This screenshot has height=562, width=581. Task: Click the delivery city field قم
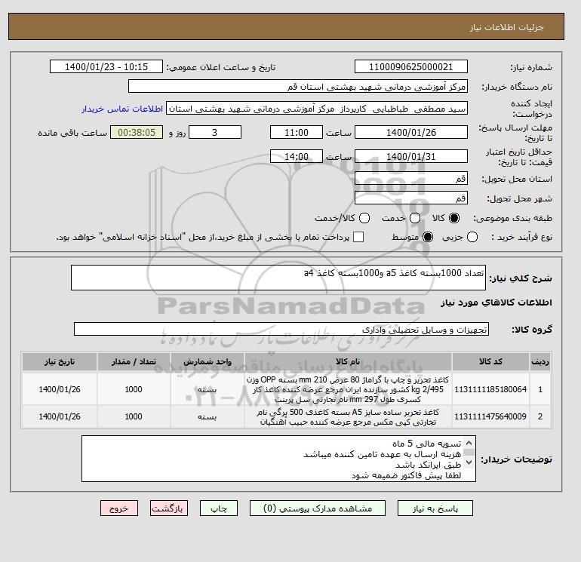click(411, 198)
